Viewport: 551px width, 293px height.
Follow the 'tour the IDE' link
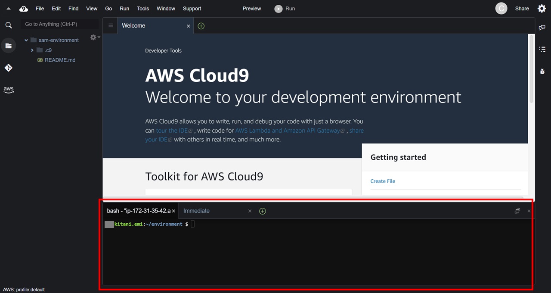[175, 131]
